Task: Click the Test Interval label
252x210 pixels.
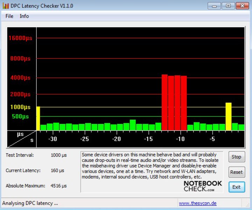Action: 20,155
